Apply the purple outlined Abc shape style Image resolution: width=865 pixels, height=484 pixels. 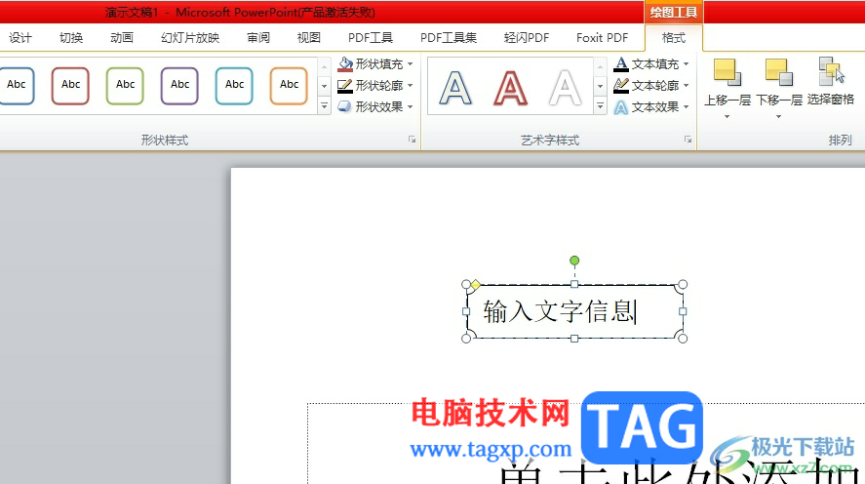179,86
